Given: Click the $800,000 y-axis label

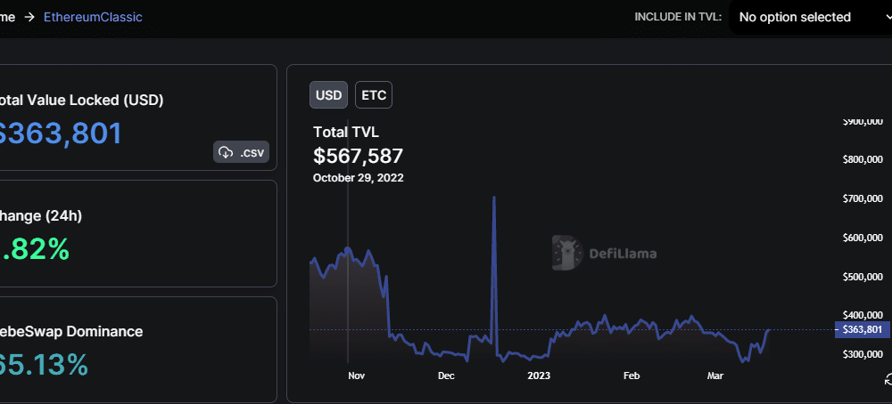Looking at the screenshot, I should point(863,159).
